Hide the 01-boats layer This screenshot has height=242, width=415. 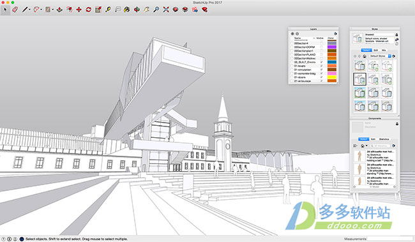[x=321, y=66]
